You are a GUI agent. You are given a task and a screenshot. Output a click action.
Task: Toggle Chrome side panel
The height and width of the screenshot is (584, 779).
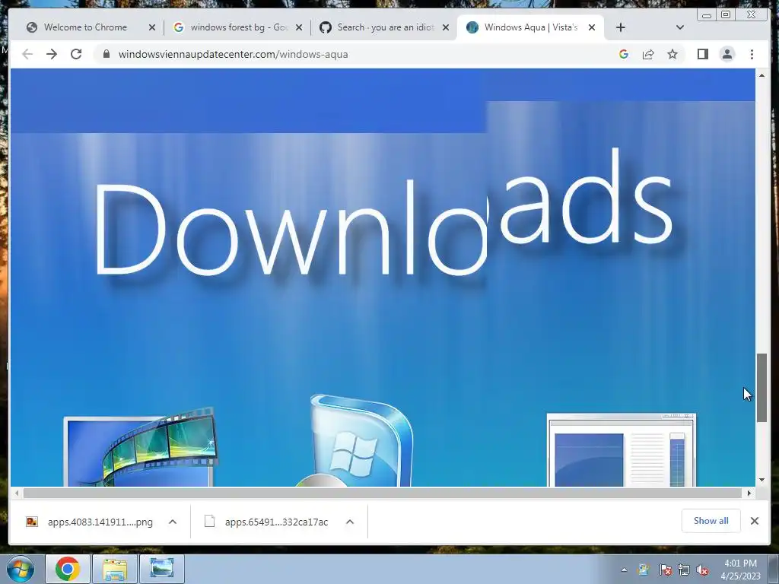pyautogui.click(x=702, y=54)
